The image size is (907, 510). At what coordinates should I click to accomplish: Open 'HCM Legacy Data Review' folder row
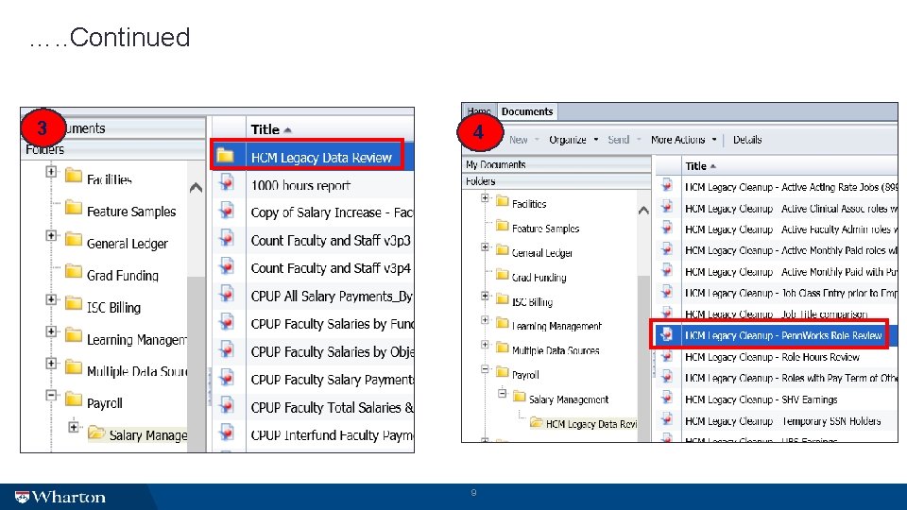(x=313, y=157)
